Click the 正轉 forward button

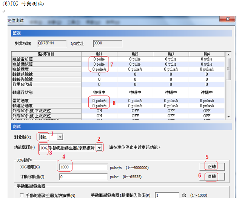(x=215, y=167)
